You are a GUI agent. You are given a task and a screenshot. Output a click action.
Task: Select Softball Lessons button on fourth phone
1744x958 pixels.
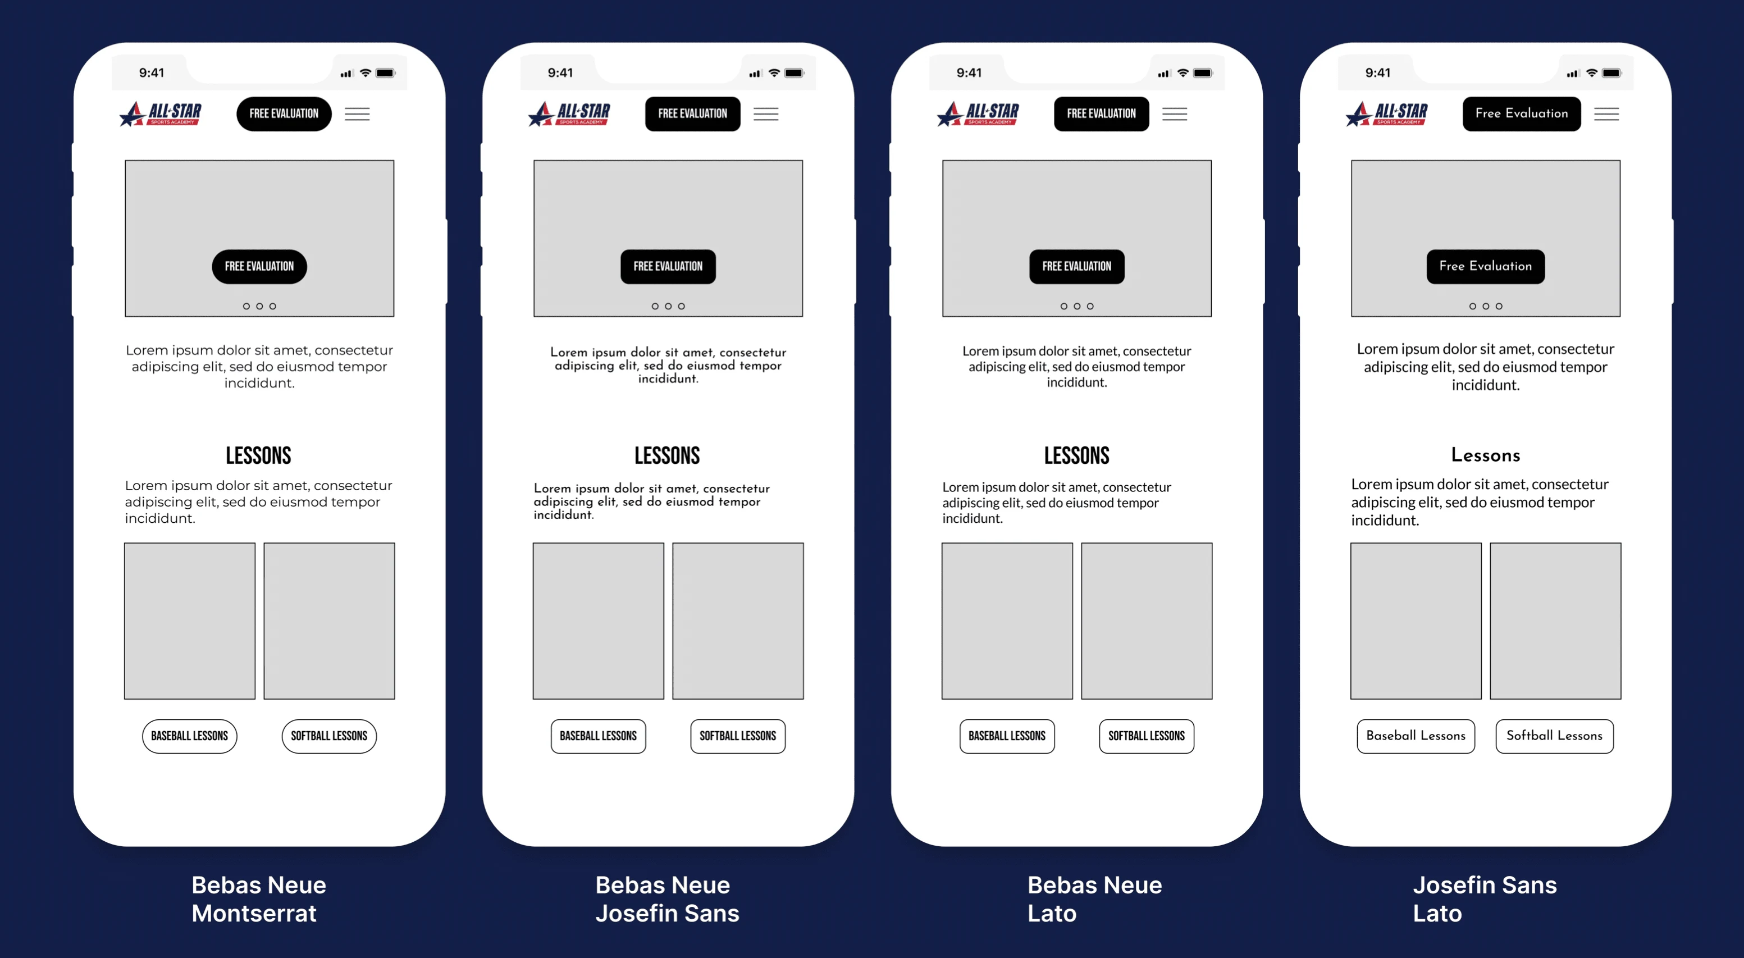(x=1559, y=737)
